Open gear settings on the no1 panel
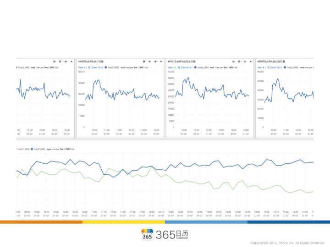Screen dimensions: 330x247 tap(60, 62)
